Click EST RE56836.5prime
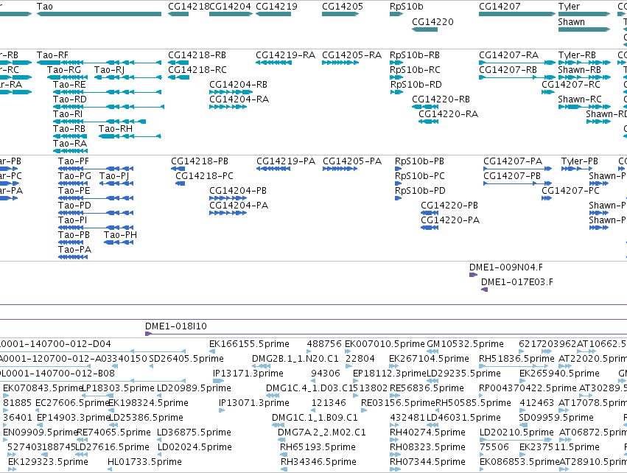The width and height of the screenshot is (627, 473). click(393, 396)
